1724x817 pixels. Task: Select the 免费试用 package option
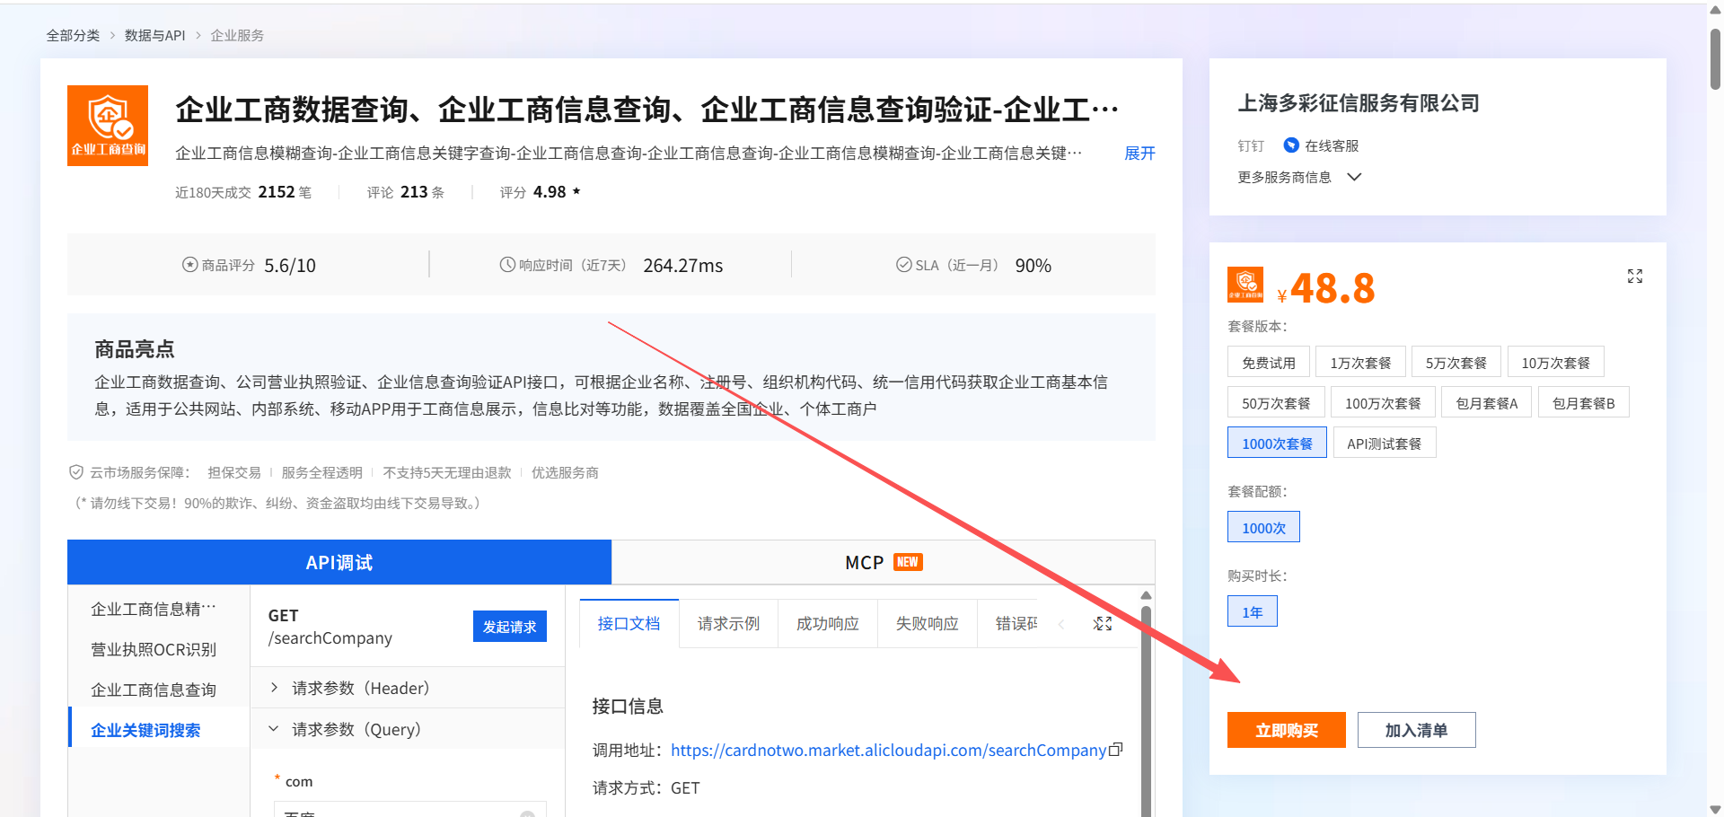1268,363
